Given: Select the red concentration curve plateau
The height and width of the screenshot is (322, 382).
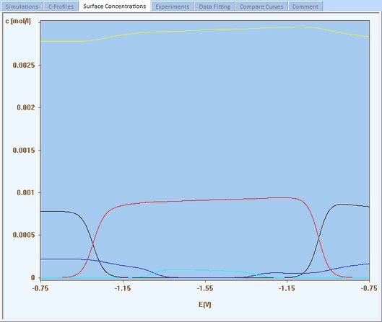Looking at the screenshot, I should 204,200.
